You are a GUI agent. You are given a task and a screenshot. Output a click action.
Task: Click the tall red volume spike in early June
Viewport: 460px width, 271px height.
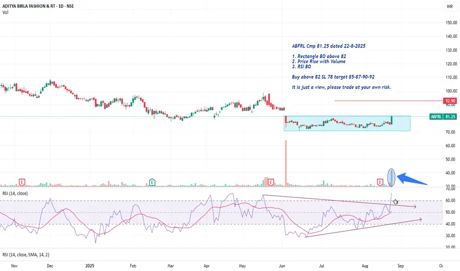pos(286,164)
